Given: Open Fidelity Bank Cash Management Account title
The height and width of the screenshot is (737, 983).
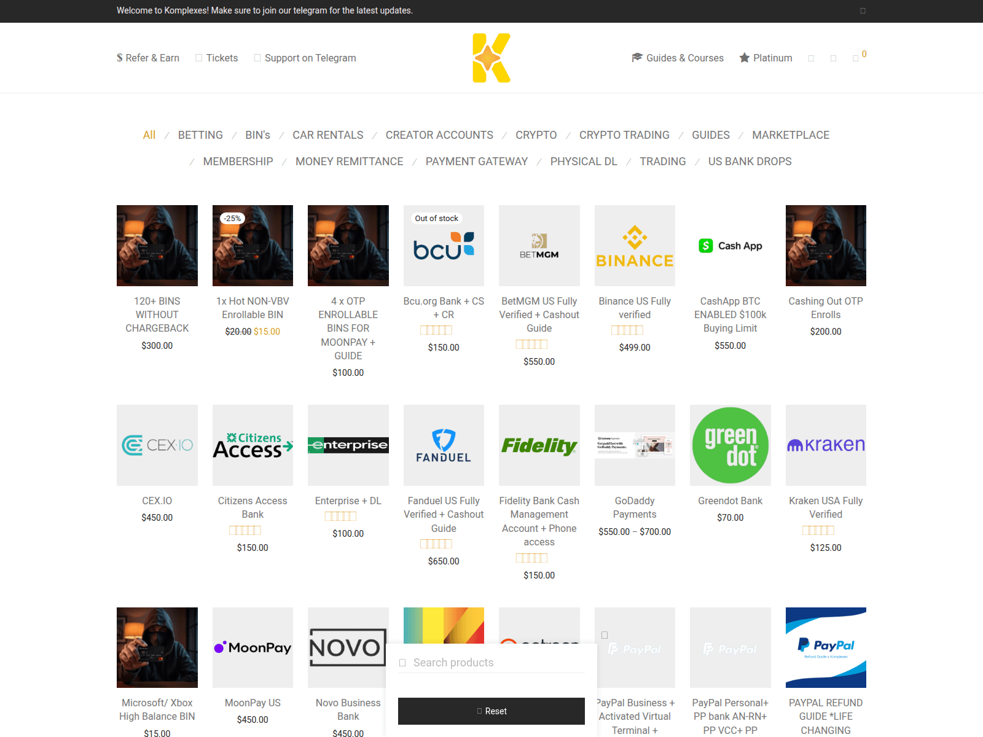Looking at the screenshot, I should [x=539, y=521].
